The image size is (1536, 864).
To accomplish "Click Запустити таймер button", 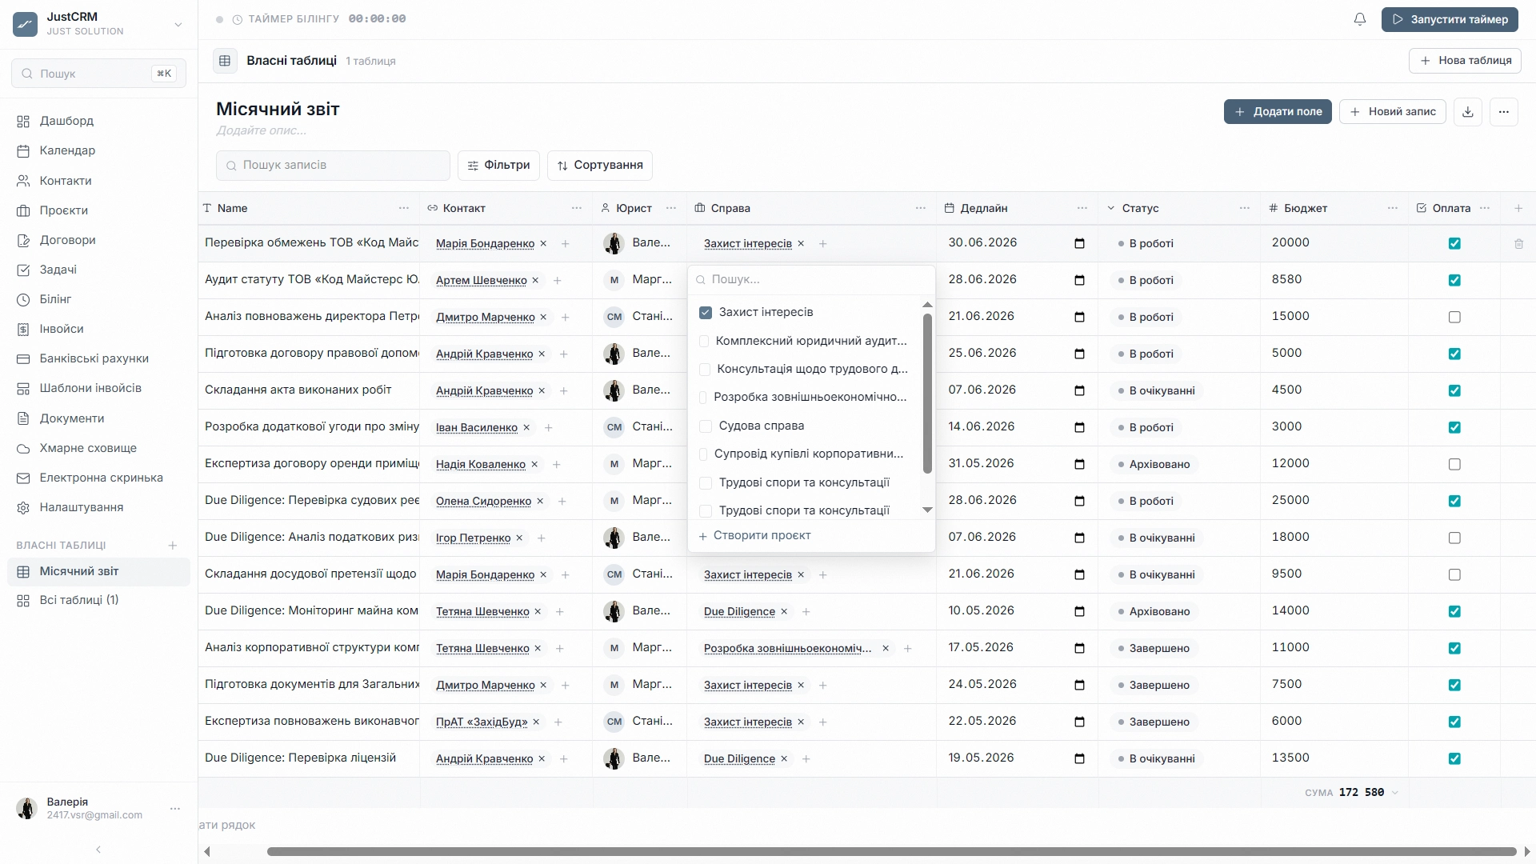I will 1450,19.
